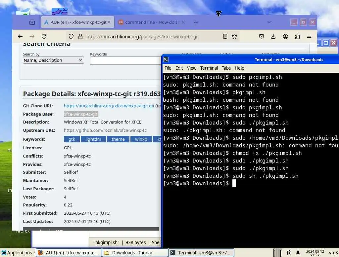The height and width of the screenshot is (257, 339).
Task: Click the gtk keyword tag
Action: click(x=72, y=139)
